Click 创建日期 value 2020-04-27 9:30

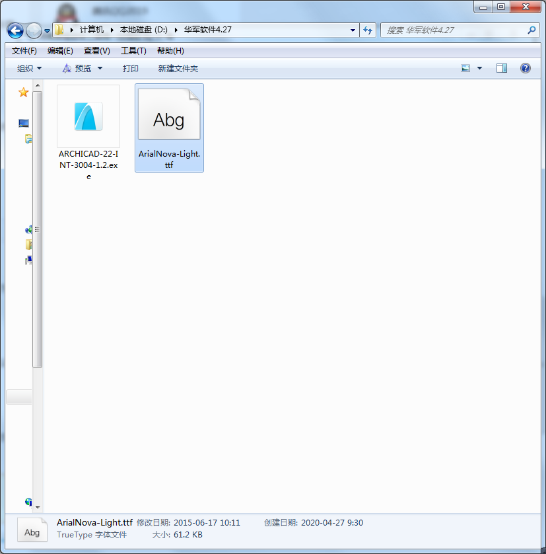pyautogui.click(x=332, y=523)
